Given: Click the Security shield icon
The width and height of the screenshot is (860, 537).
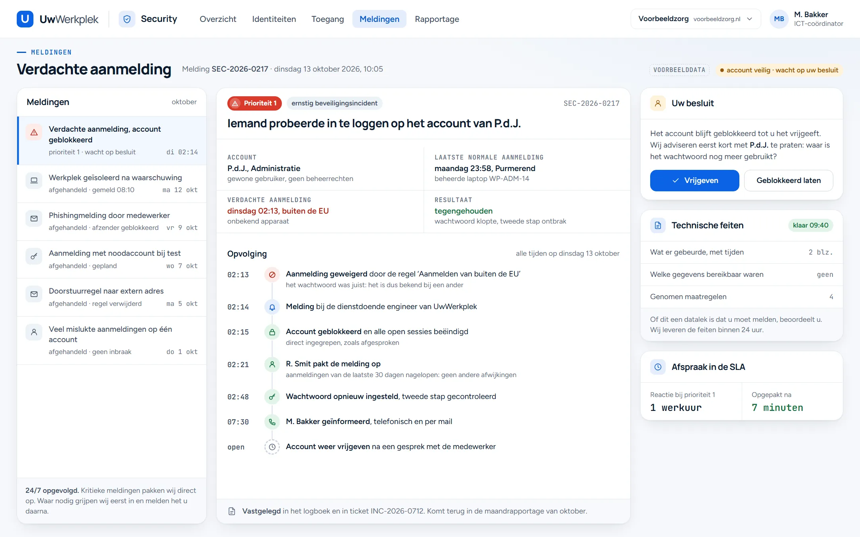Looking at the screenshot, I should (x=127, y=19).
